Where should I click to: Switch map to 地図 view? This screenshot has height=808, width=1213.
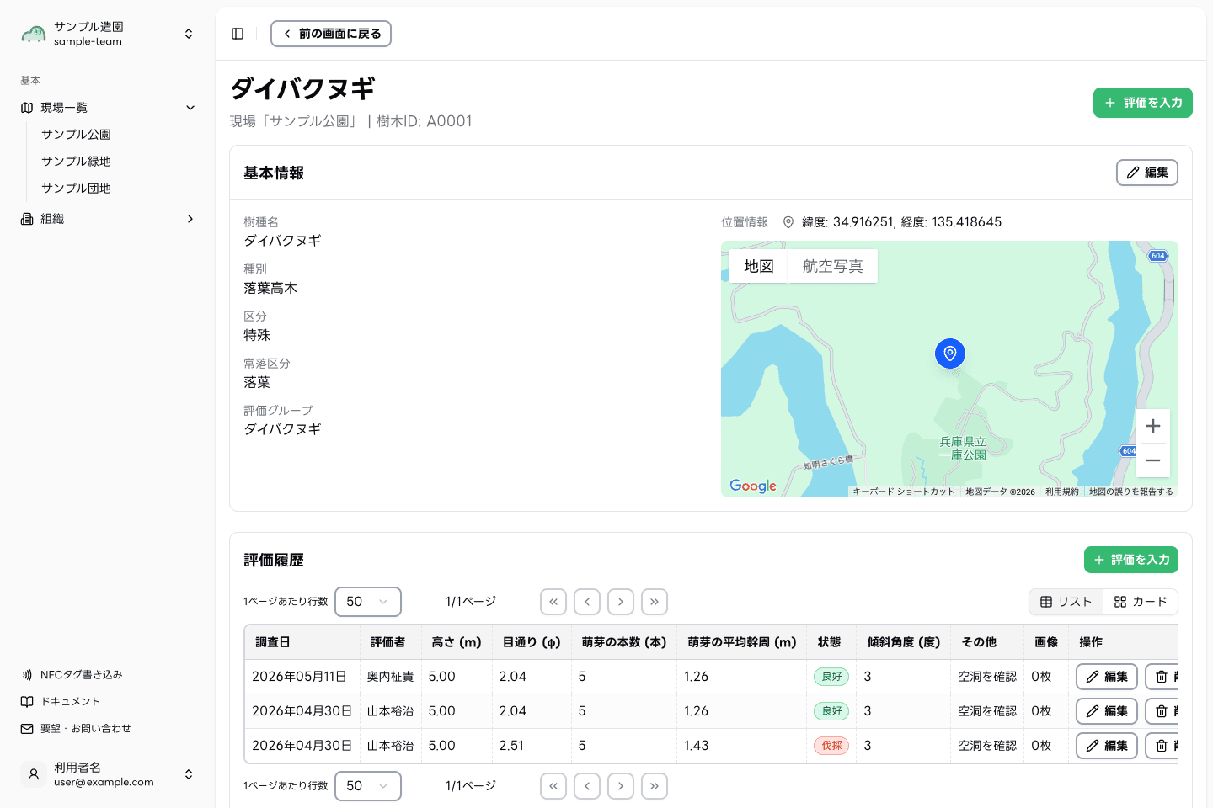click(758, 266)
